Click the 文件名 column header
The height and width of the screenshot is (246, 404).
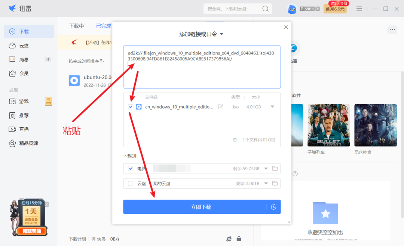pos(151,97)
